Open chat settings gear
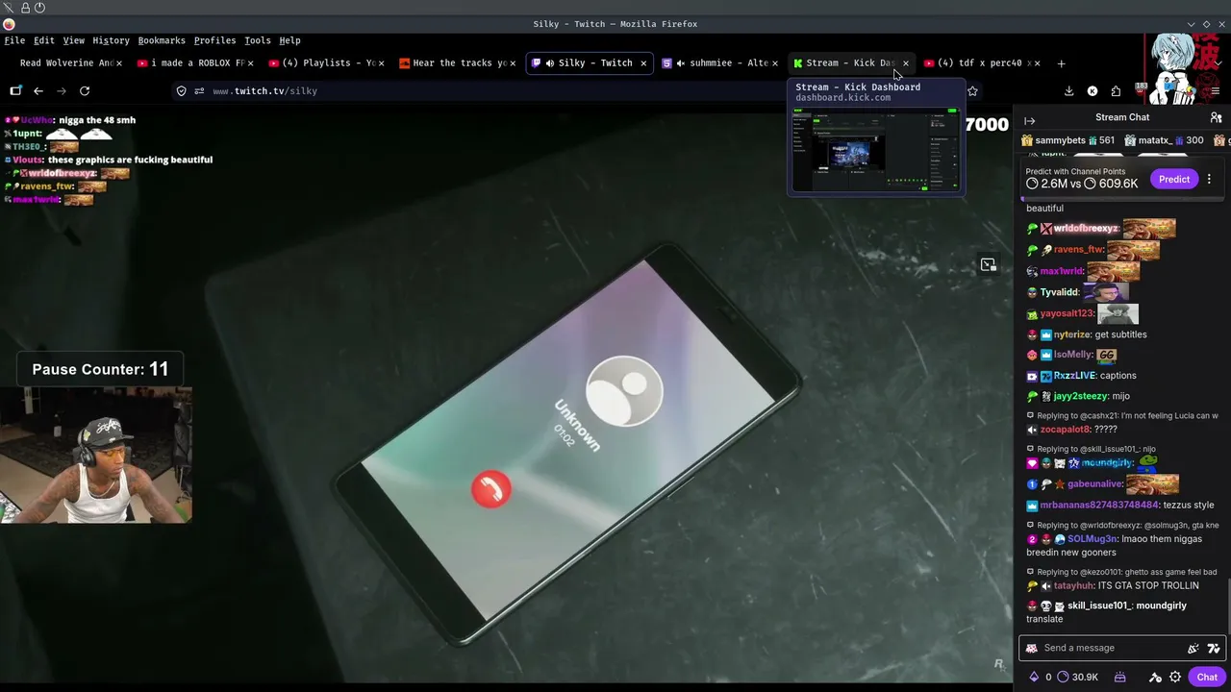 point(1175,677)
